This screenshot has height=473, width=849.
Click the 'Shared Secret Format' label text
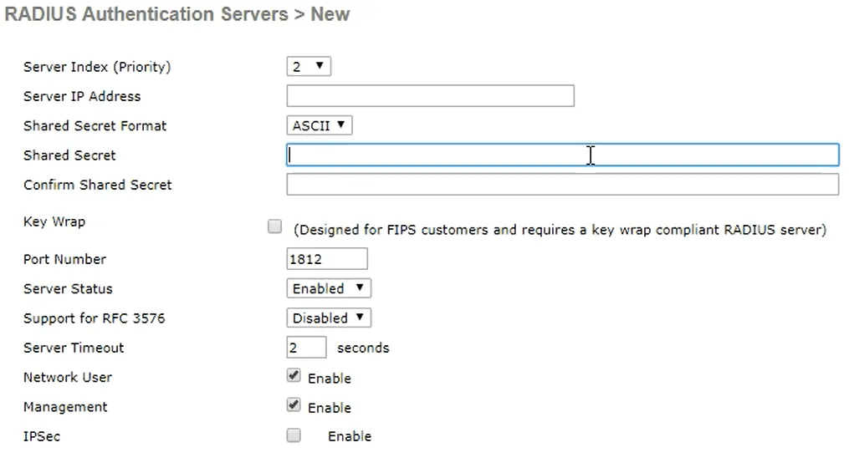click(x=95, y=126)
